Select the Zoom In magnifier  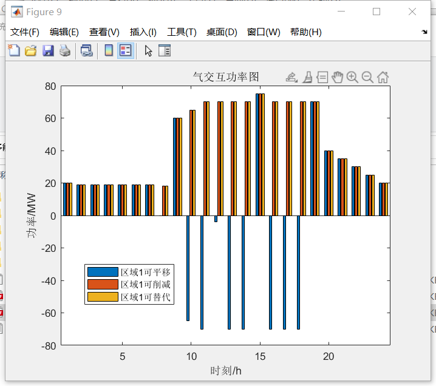pyautogui.click(x=352, y=77)
